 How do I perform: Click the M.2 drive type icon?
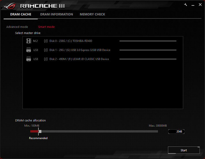(29, 41)
